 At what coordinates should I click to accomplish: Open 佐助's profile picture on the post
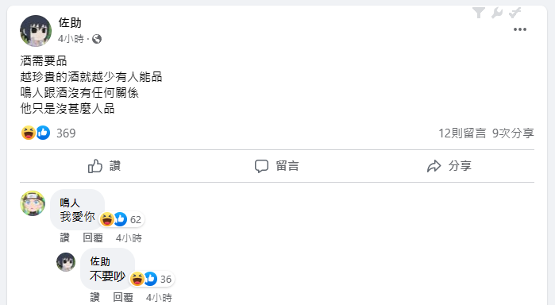(x=36, y=31)
